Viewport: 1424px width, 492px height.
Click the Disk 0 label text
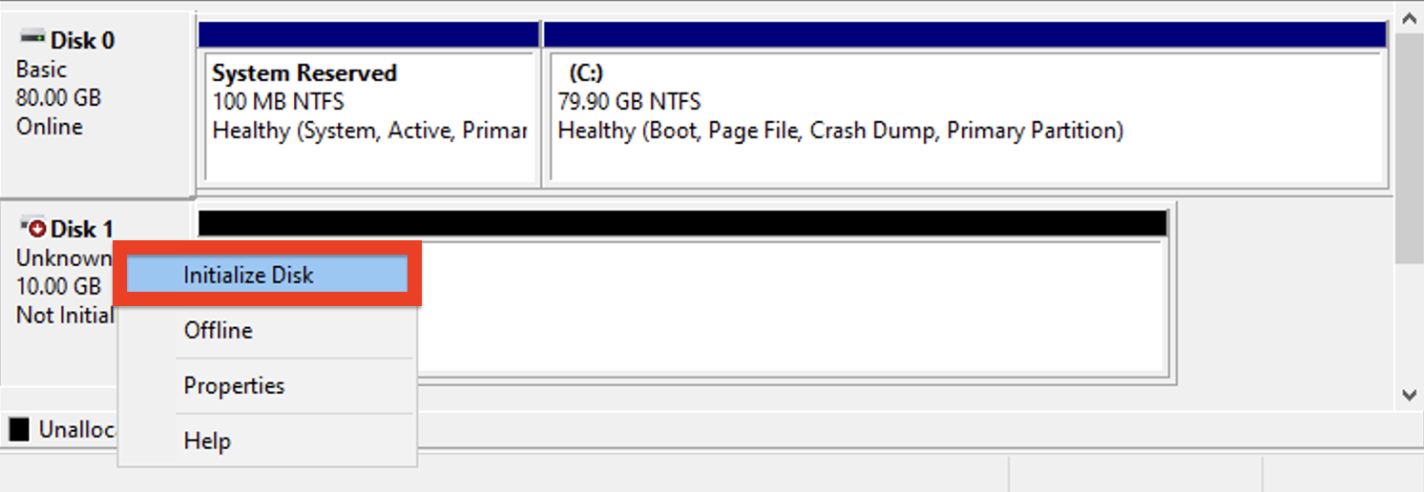[x=82, y=41]
